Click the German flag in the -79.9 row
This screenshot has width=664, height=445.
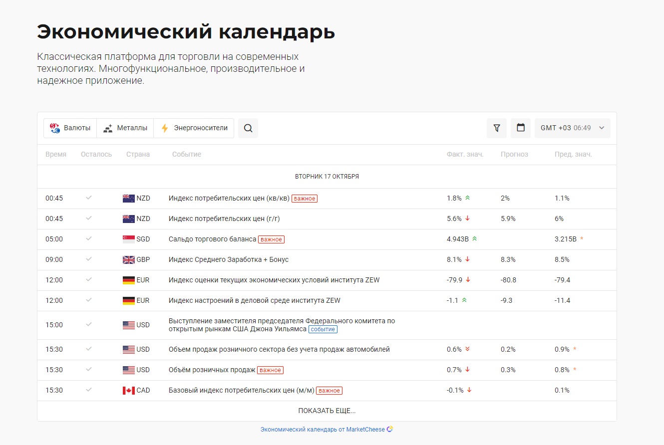[x=128, y=280]
